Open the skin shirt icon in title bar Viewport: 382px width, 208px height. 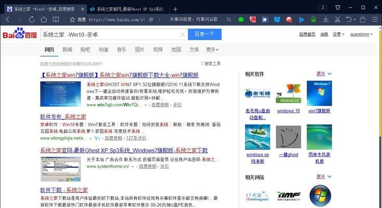point(338,7)
